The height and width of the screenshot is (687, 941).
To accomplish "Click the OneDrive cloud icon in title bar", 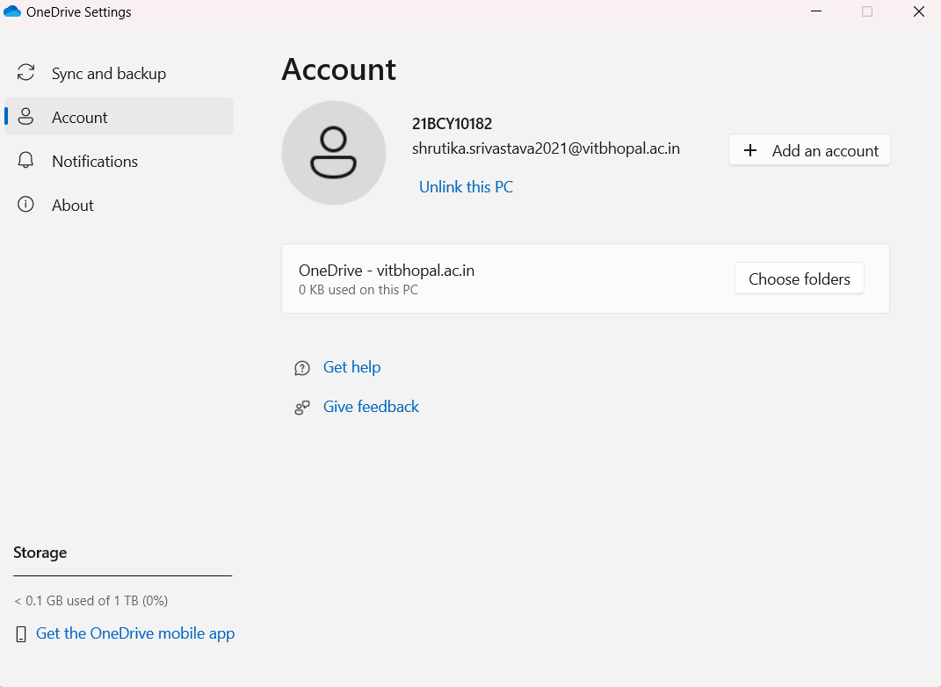I will click(12, 12).
